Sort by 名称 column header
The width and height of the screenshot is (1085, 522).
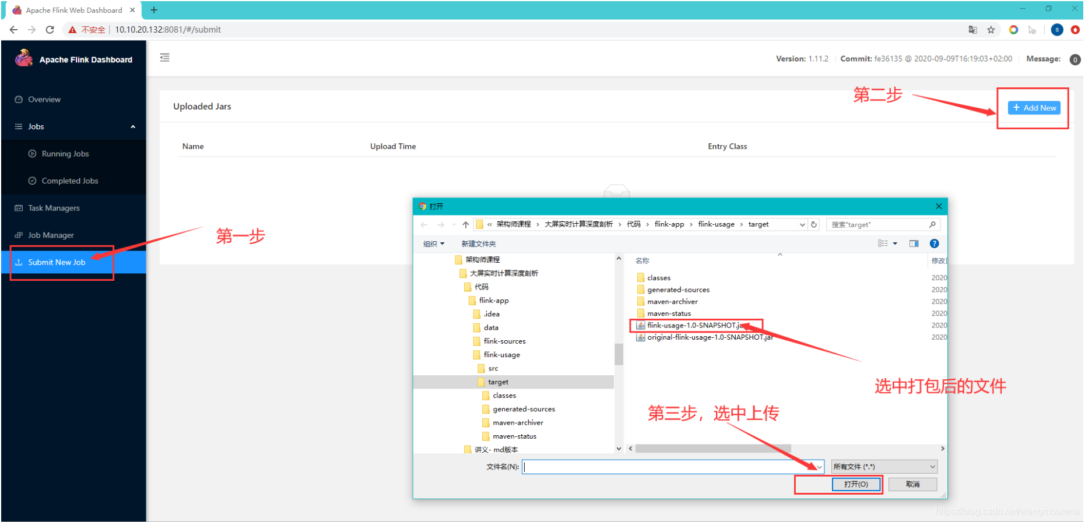pos(642,261)
